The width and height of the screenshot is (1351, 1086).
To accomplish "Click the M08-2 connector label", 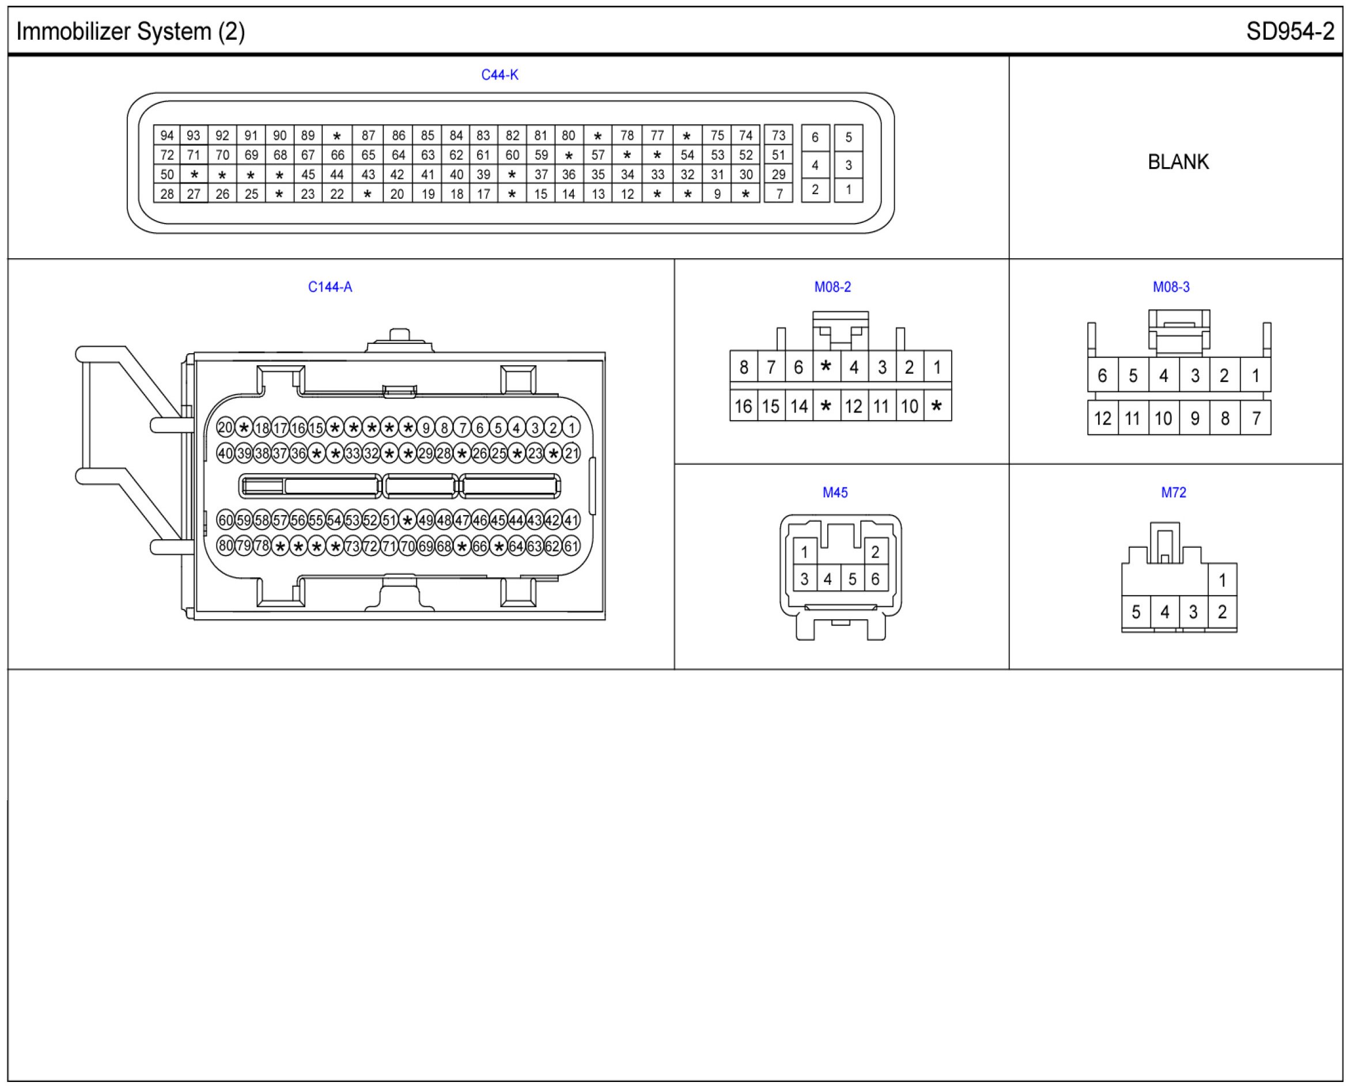I will click(x=832, y=287).
